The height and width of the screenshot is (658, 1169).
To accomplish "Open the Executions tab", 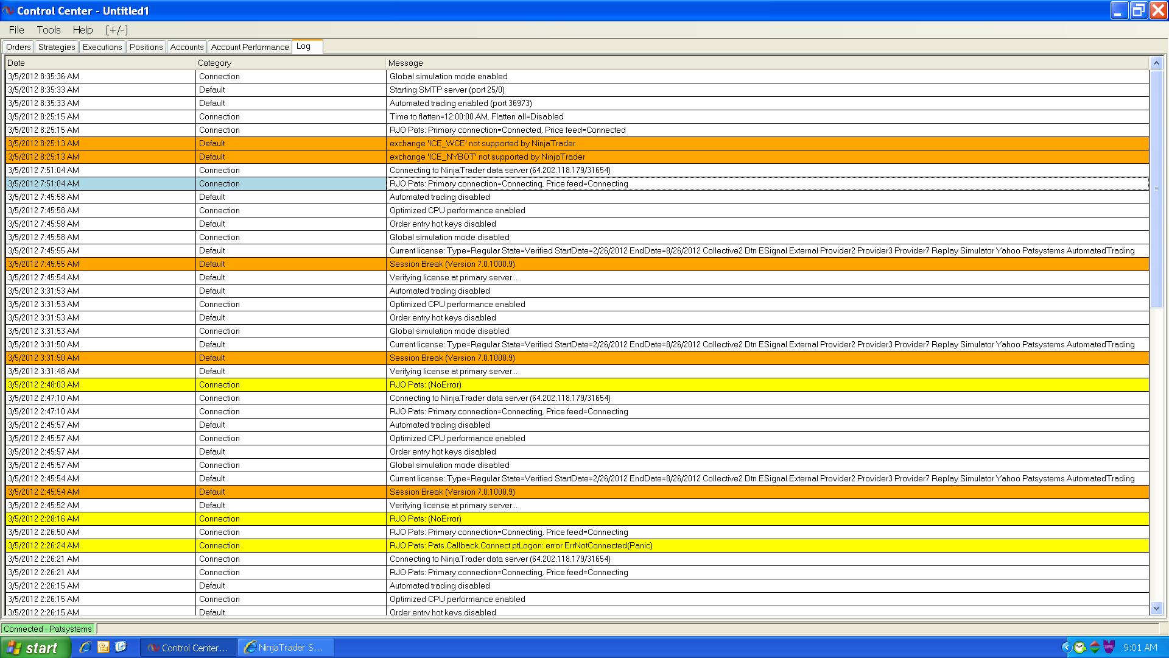I will coord(102,47).
